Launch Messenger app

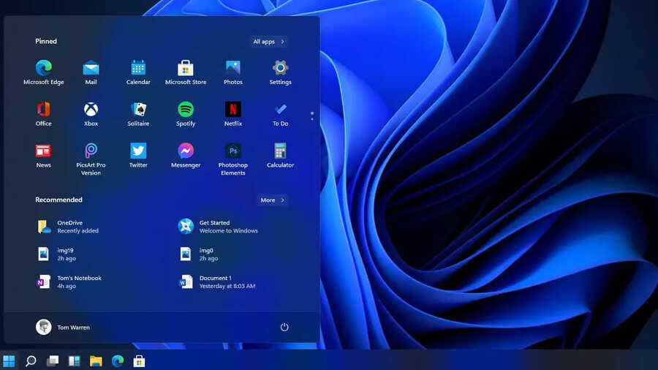pos(186,156)
